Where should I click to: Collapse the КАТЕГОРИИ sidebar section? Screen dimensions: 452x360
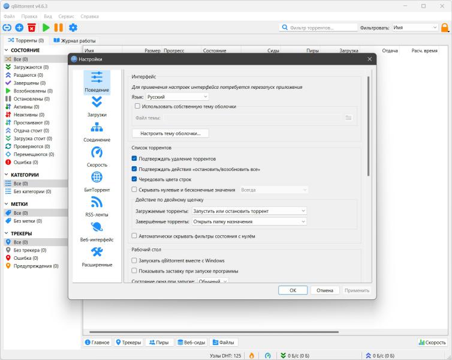click(x=7, y=175)
